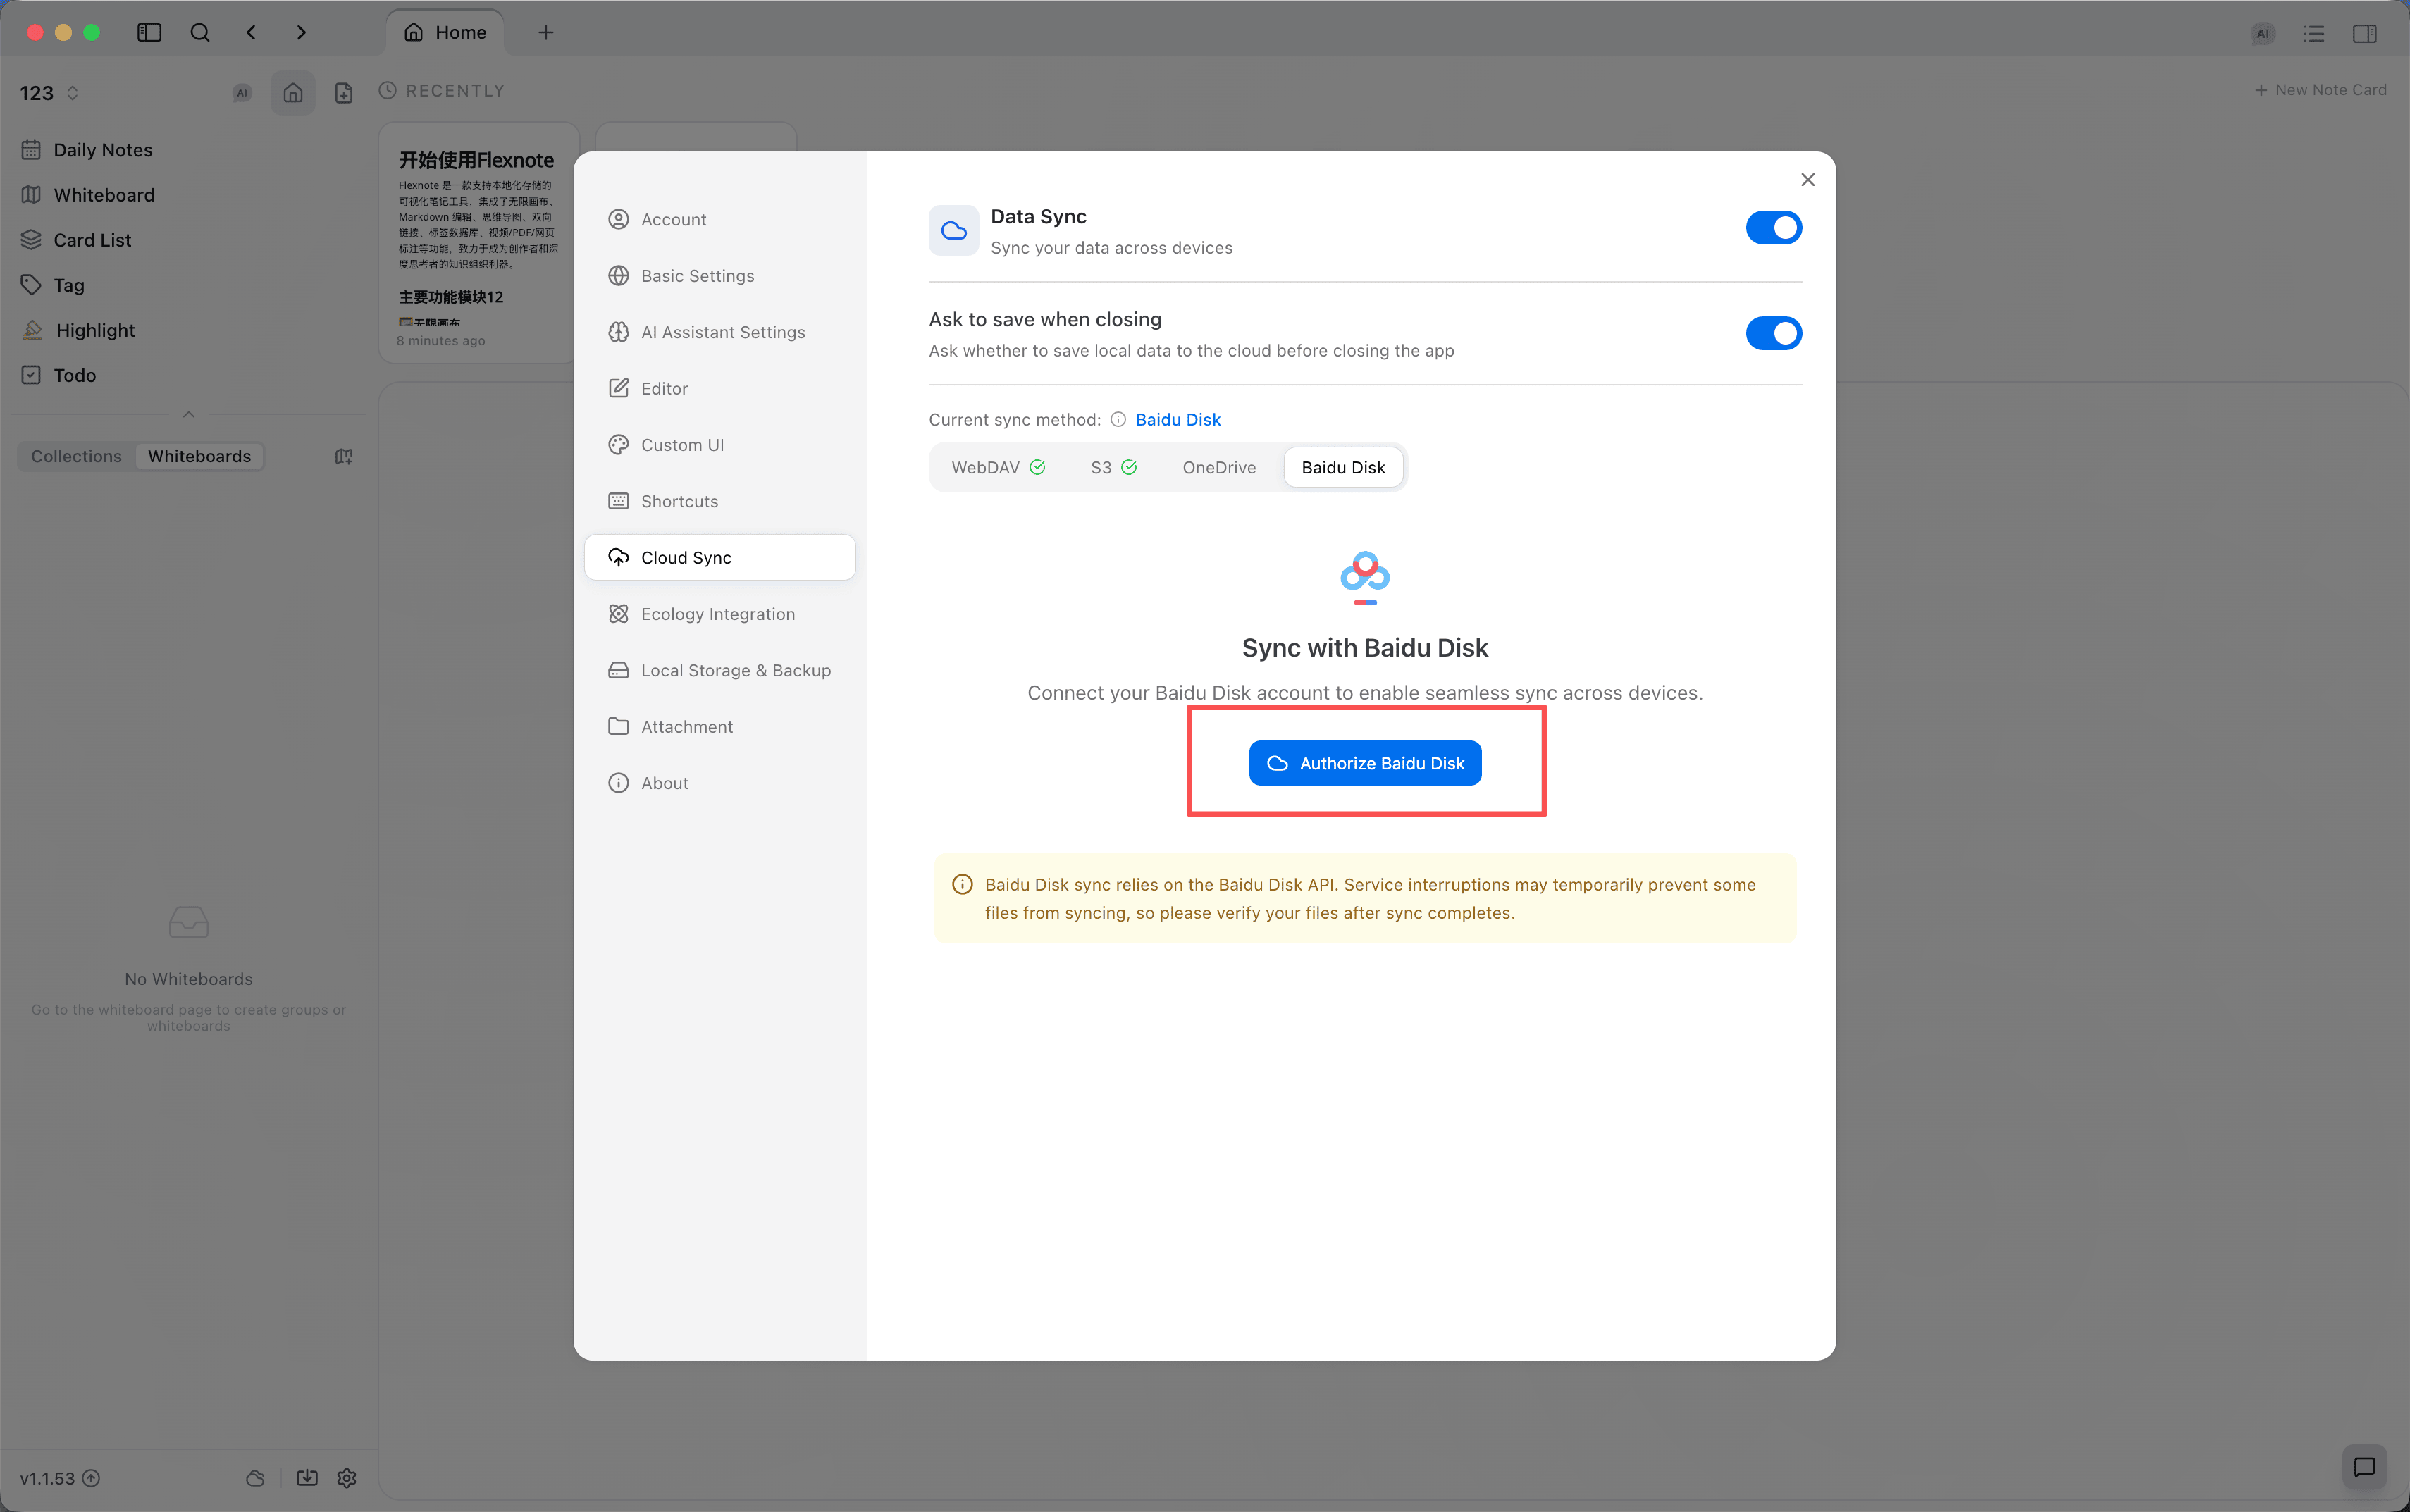Go to AI Assistant Settings
2410x1512 pixels.
point(720,332)
